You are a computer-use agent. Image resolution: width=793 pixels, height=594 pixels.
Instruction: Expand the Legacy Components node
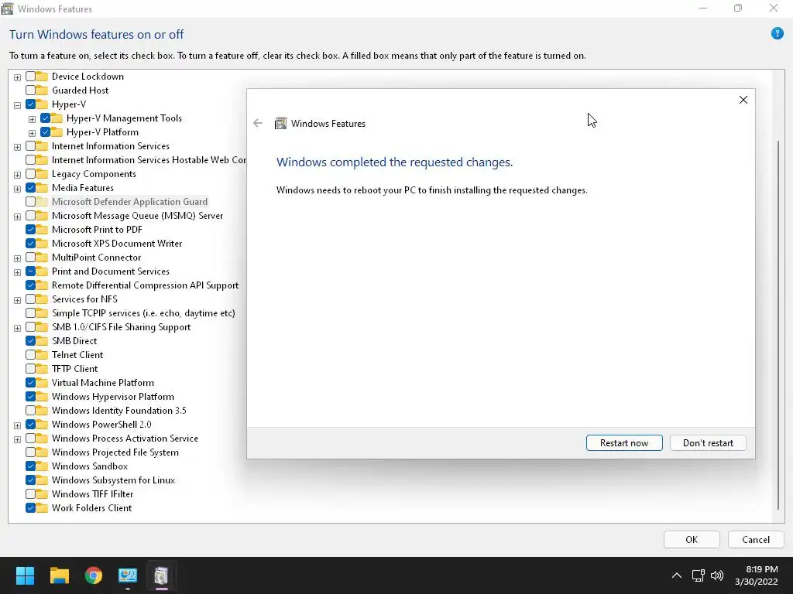pyautogui.click(x=17, y=175)
